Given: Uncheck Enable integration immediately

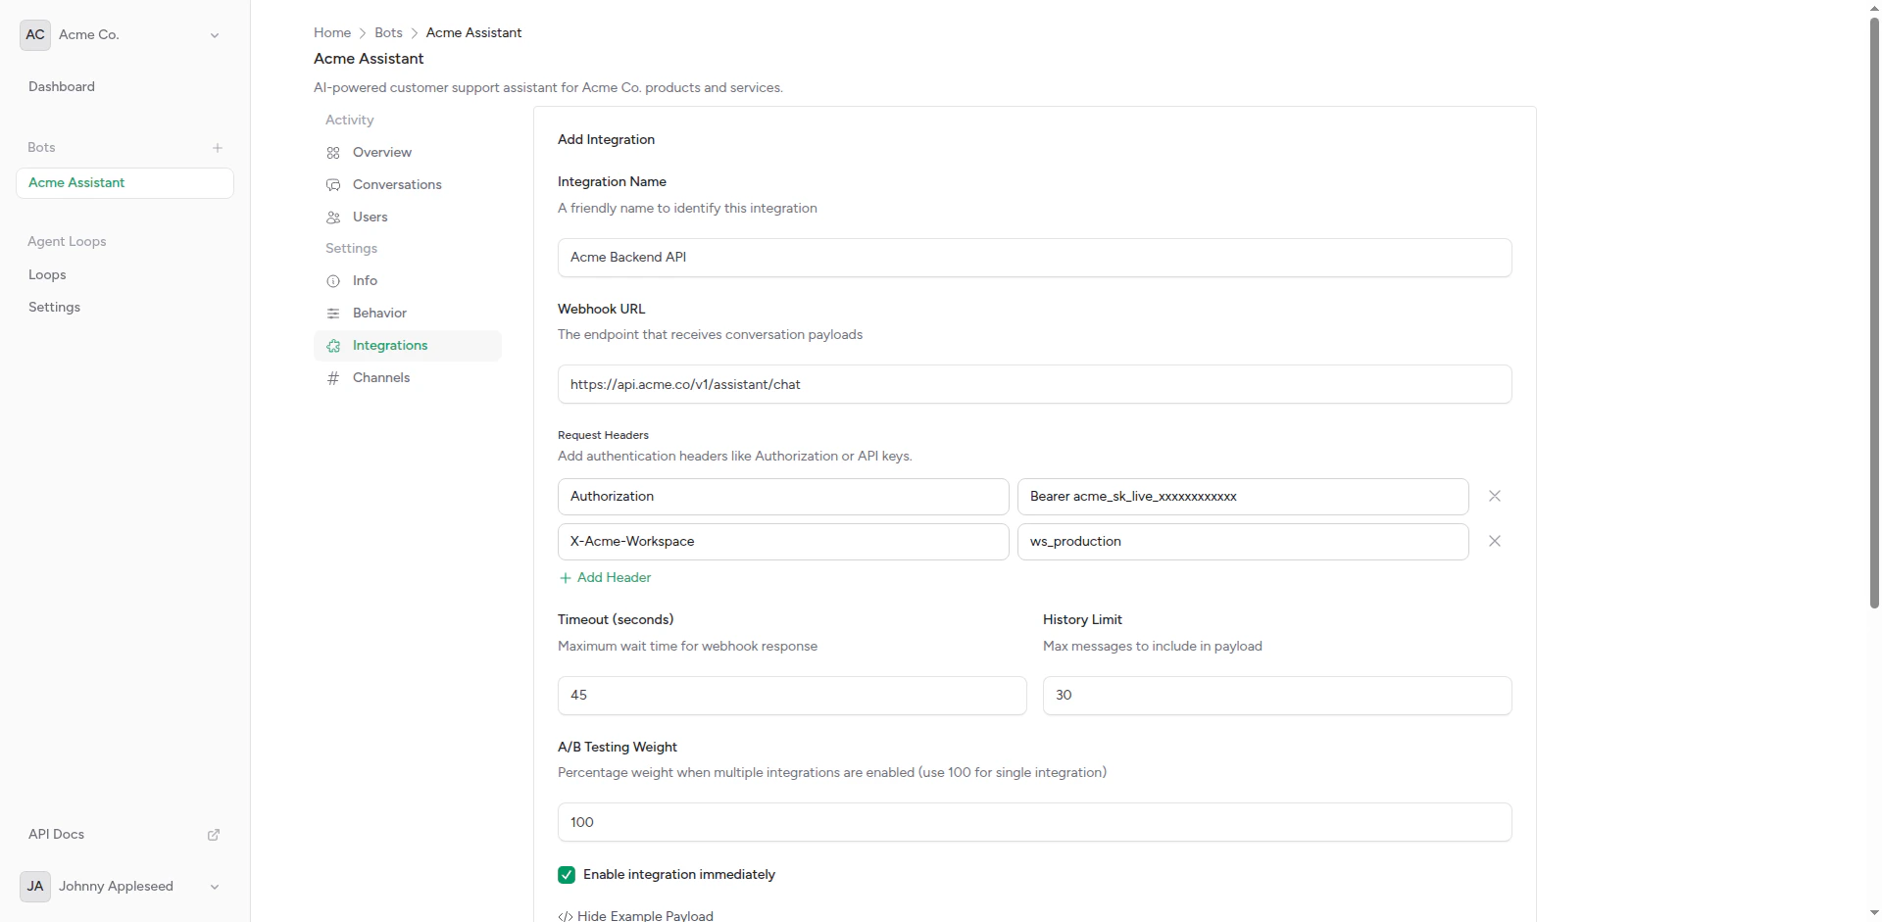Looking at the screenshot, I should tap(567, 875).
